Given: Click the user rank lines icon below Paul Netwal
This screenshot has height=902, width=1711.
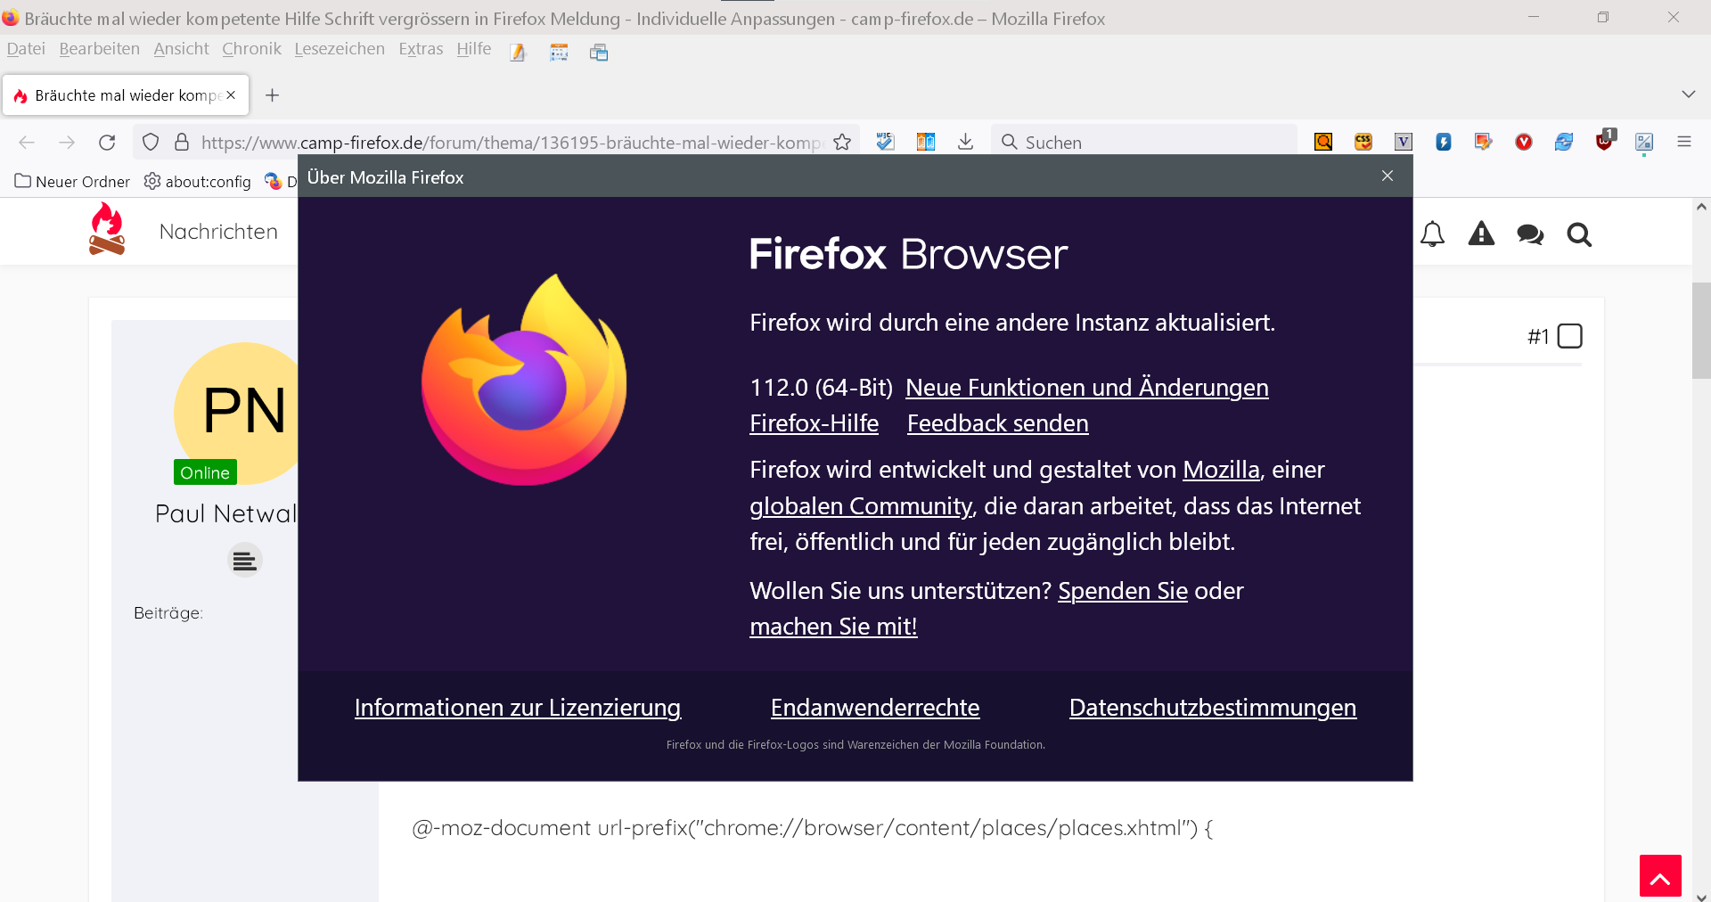Looking at the screenshot, I should coord(244,561).
